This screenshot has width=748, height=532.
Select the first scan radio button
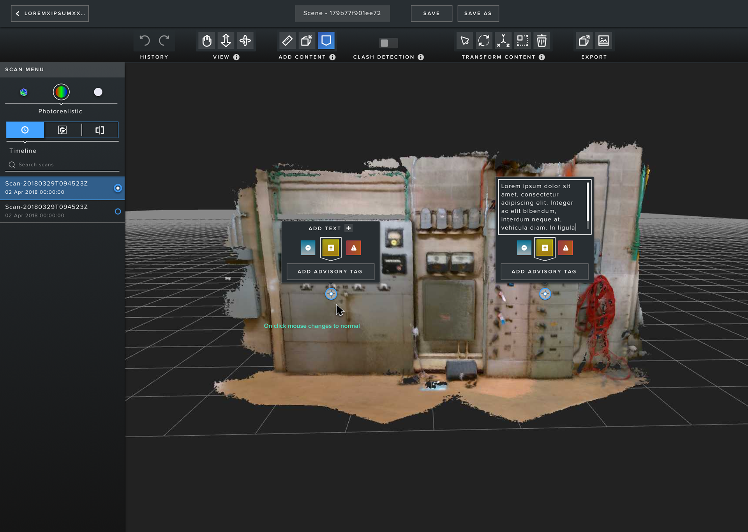[x=118, y=188]
